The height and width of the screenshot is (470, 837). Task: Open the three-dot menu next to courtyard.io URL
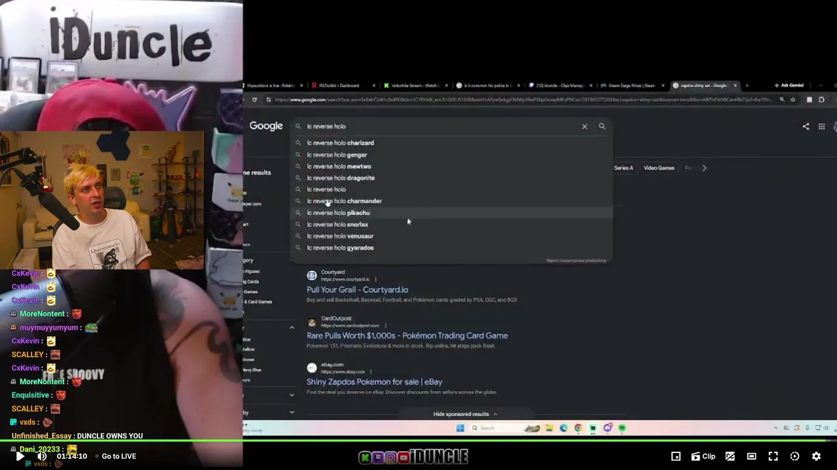click(375, 279)
